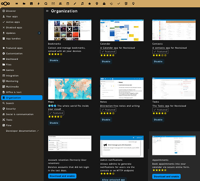Open the Activity lightning bolt icon
Image resolution: width=200 pixels, height=181 pixels.
pos(38,4)
